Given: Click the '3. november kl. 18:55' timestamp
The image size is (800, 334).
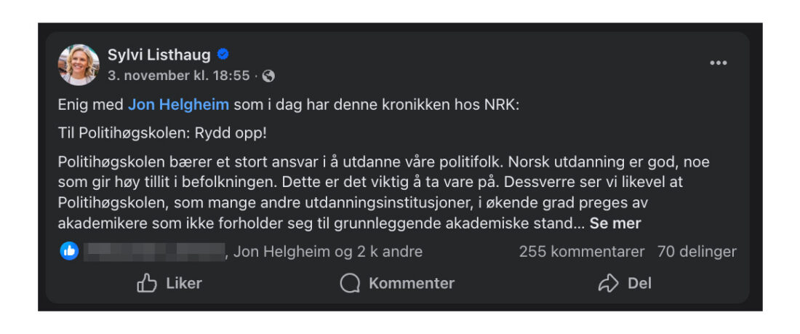Looking at the screenshot, I should tap(178, 76).
